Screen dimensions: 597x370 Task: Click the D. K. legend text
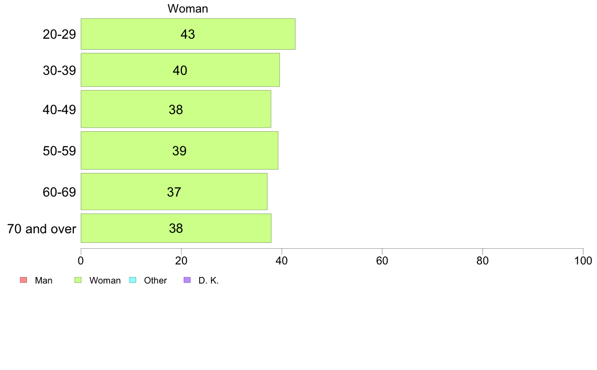209,281
